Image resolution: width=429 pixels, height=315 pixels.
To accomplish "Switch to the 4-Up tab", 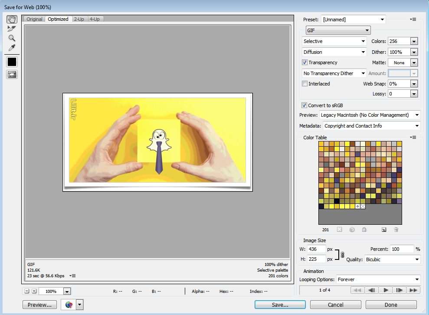I will pyautogui.click(x=95, y=19).
